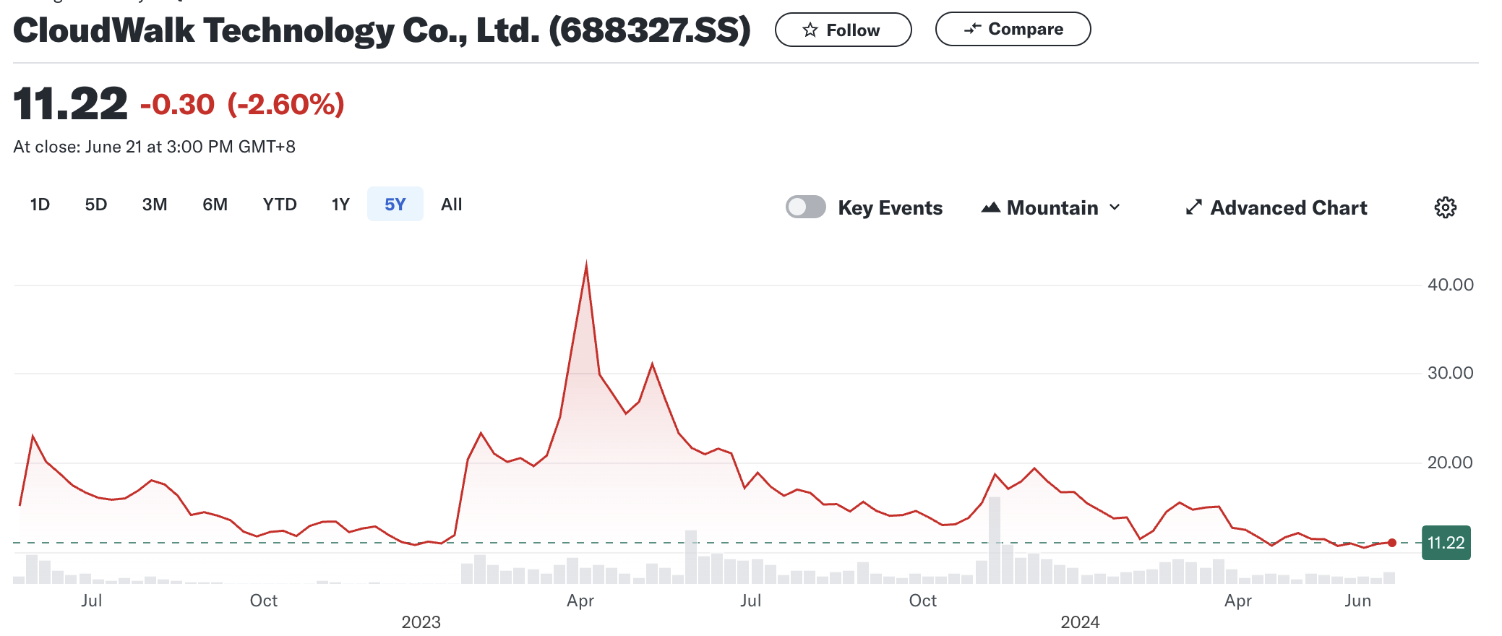Click the Jun label on x-axis
The height and width of the screenshot is (636, 1502).
(1357, 601)
